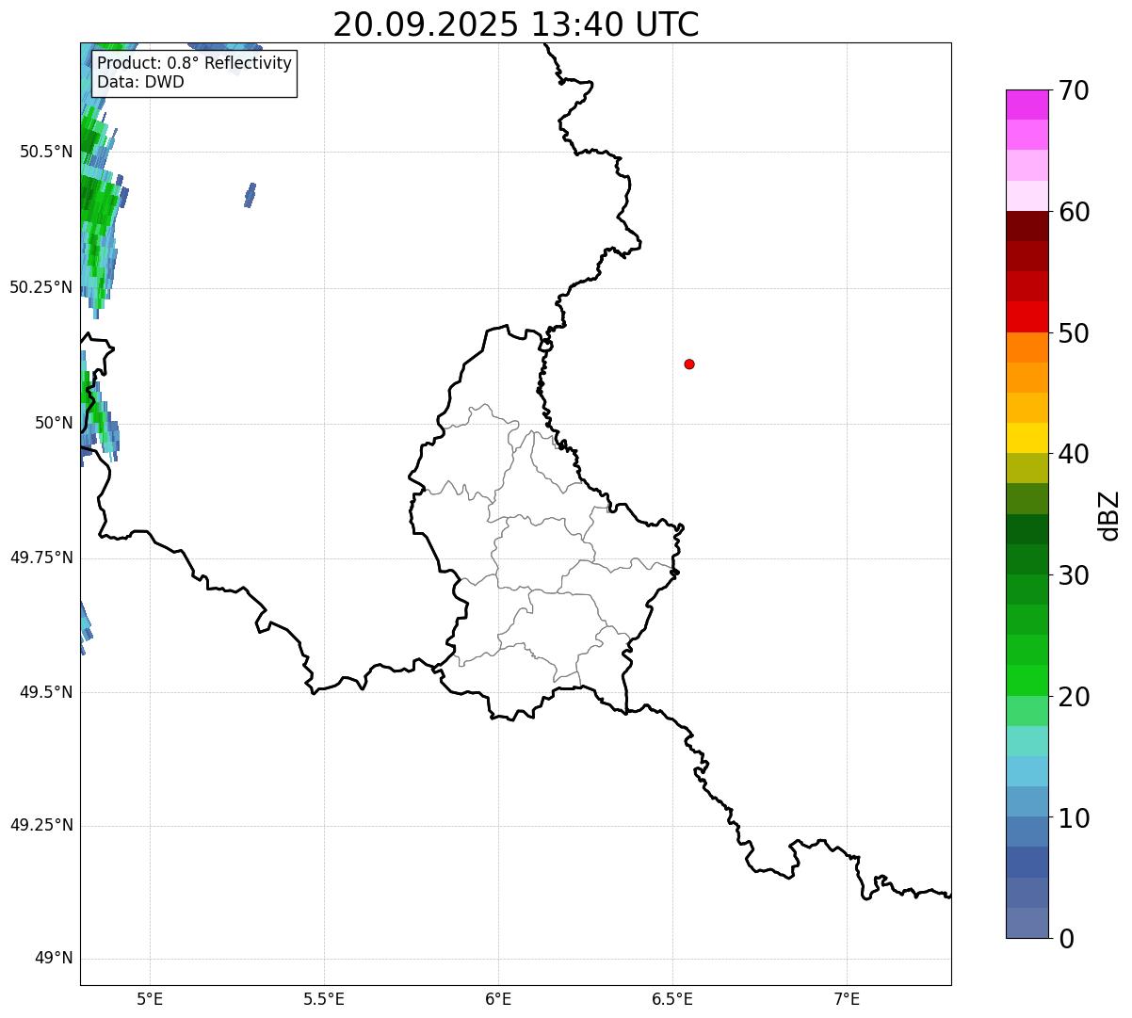Viewport: 1132px width, 1018px height.
Task: Click the yellow swatch just above 40
Action: [1027, 438]
